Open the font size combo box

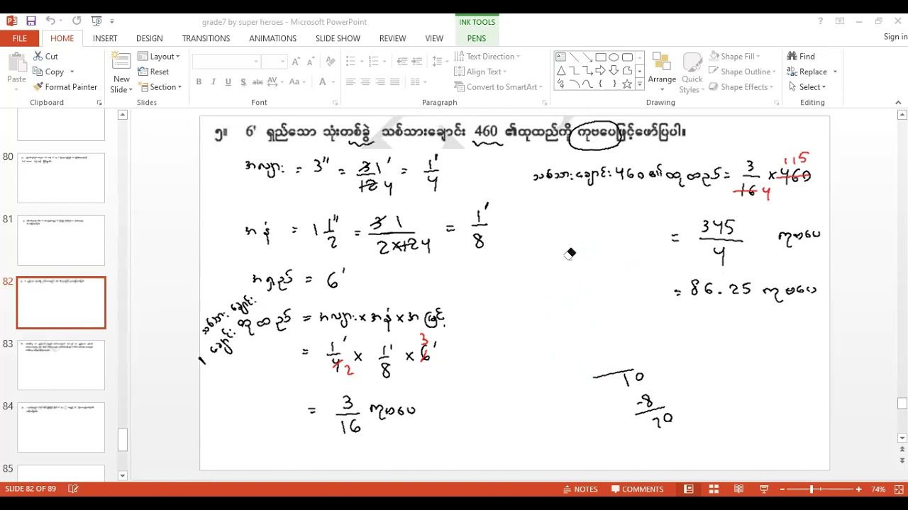pyautogui.click(x=274, y=62)
